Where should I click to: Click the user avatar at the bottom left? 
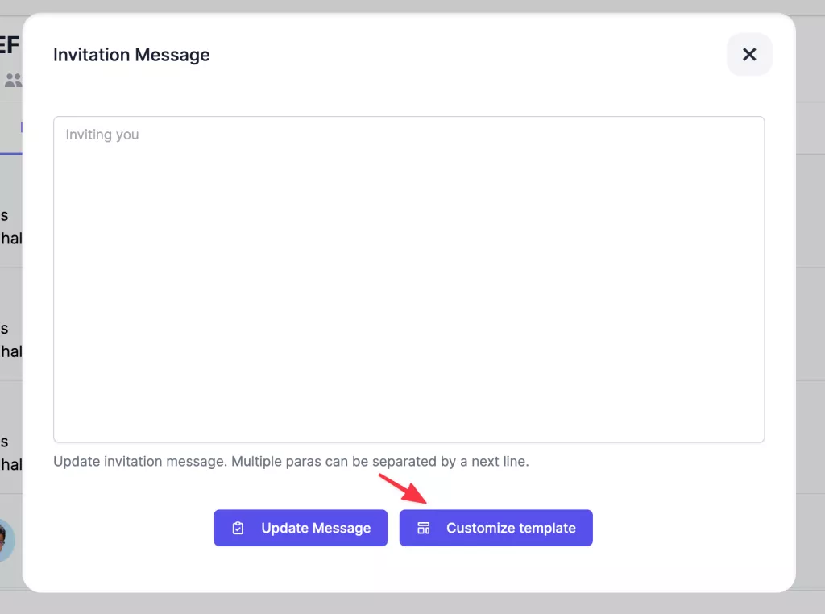click(x=6, y=540)
